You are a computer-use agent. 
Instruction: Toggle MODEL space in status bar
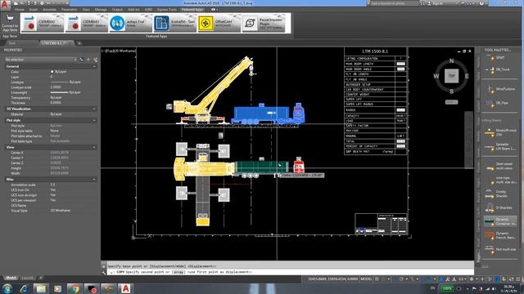click(x=366, y=278)
